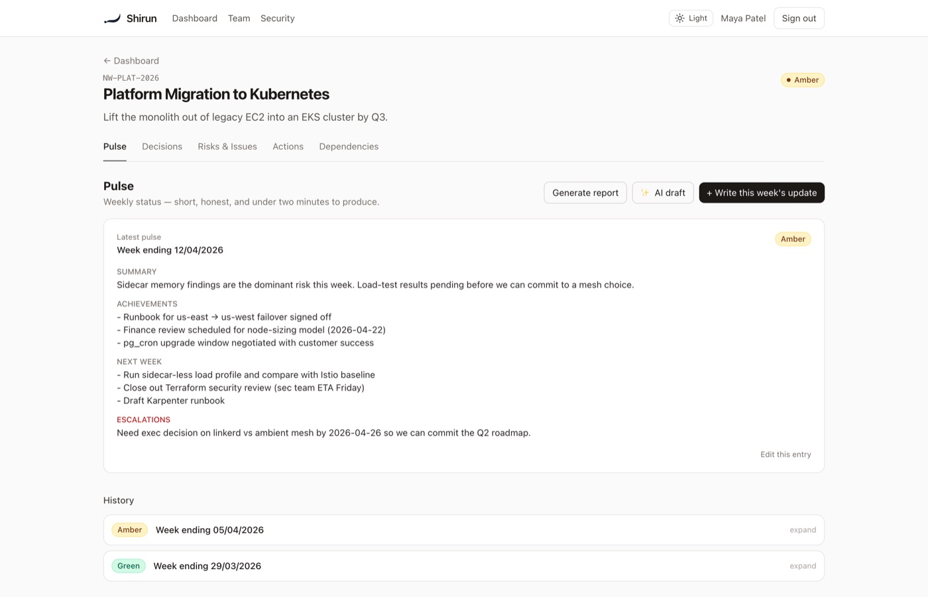This screenshot has height=597, width=928.
Task: Click the sparkle icon on AI draft
Action: [x=644, y=193]
